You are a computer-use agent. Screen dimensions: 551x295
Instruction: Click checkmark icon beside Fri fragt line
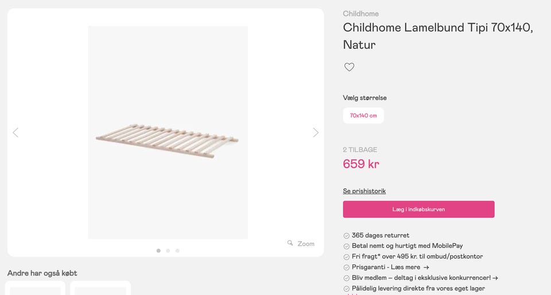[x=347, y=257]
